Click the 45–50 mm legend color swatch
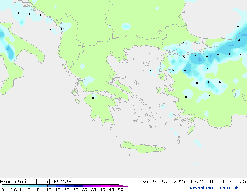 (x=115, y=186)
